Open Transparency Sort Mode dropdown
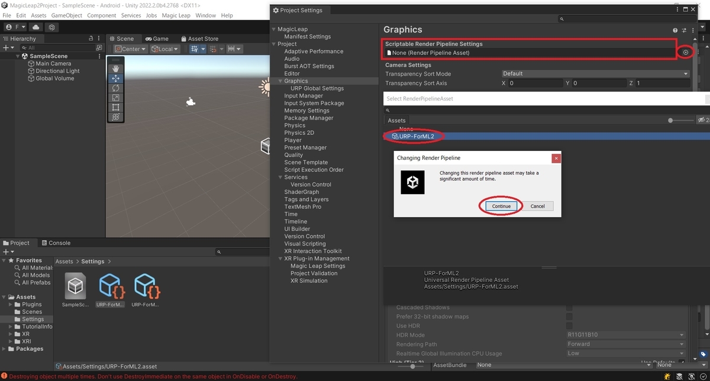The width and height of the screenshot is (710, 381). 595,74
